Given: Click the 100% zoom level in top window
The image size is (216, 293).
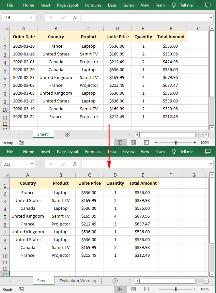Looking at the screenshot, I should [x=205, y=143].
